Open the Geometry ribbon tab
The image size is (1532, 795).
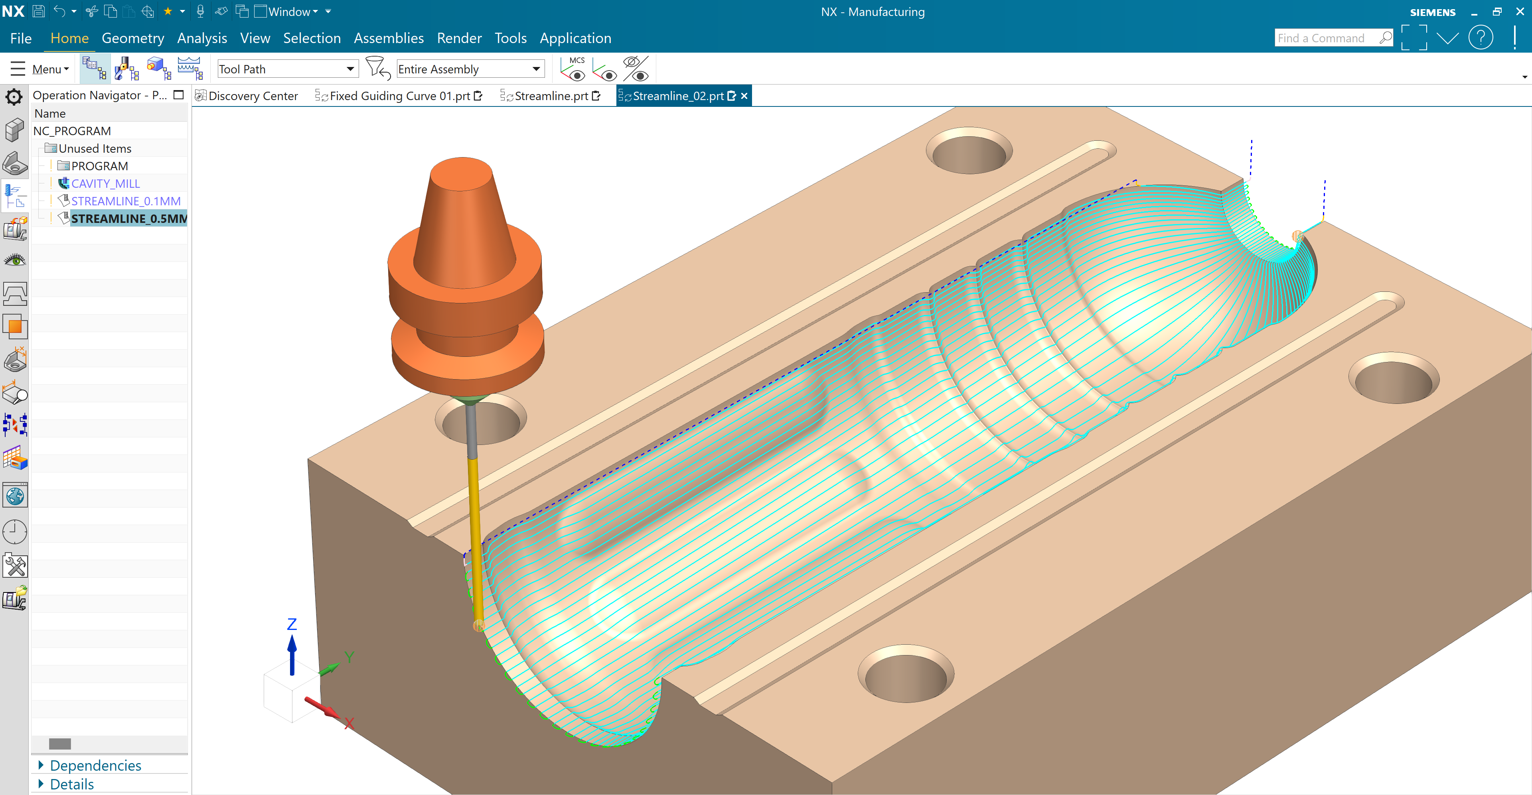click(x=132, y=38)
